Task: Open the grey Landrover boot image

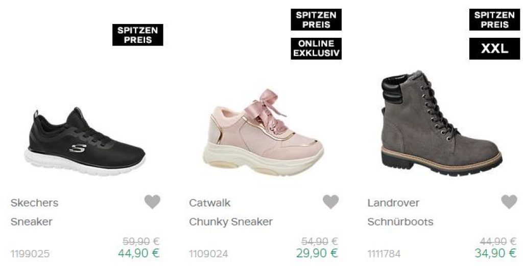Action: (442, 123)
